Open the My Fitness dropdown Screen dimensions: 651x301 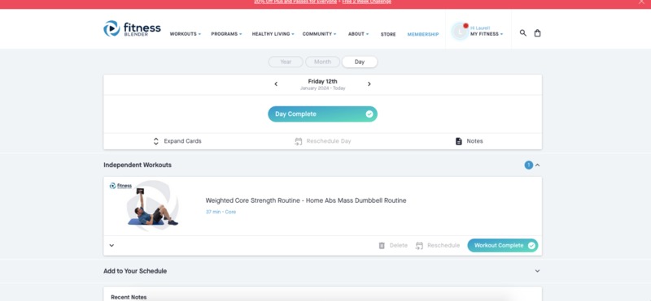tap(487, 34)
